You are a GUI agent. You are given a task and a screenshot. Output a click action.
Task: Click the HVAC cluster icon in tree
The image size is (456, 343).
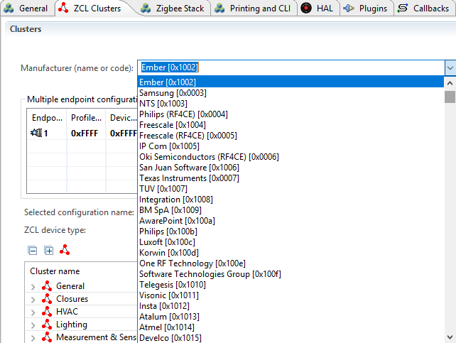pos(47,311)
